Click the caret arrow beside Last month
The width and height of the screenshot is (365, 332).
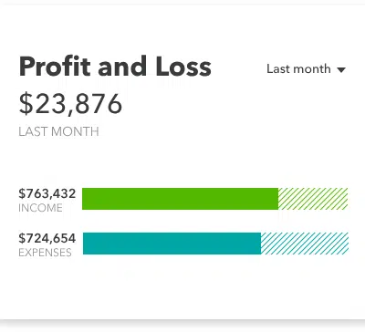341,70
